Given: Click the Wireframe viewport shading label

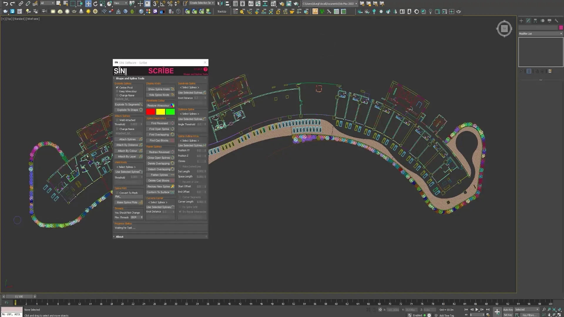Looking at the screenshot, I should tap(33, 19).
